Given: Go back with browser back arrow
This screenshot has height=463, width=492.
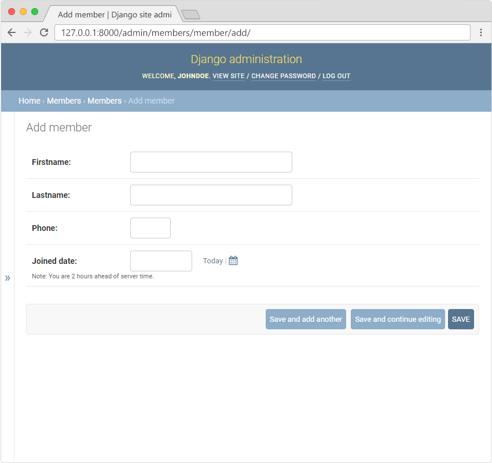Looking at the screenshot, I should click(12, 32).
